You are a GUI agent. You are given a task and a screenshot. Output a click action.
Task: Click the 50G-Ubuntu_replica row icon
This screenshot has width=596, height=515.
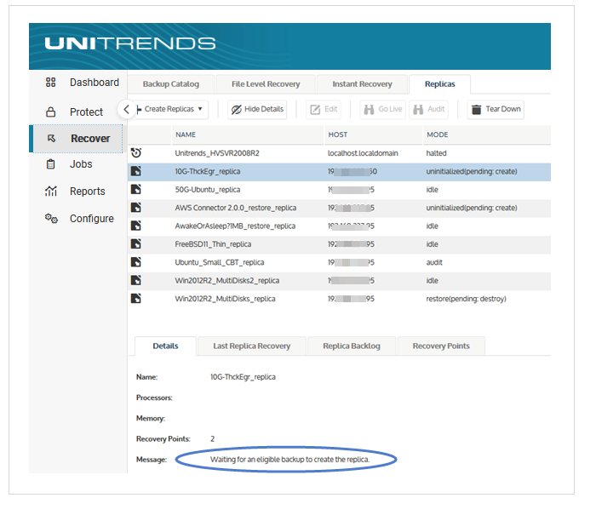[136, 189]
